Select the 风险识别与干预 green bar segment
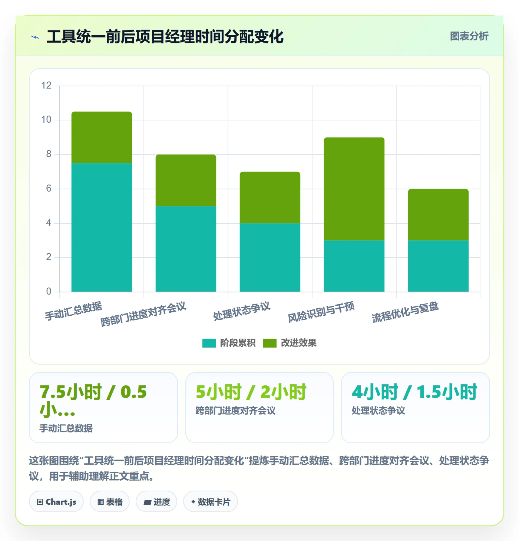Screen dimensions: 519x541 (354, 189)
